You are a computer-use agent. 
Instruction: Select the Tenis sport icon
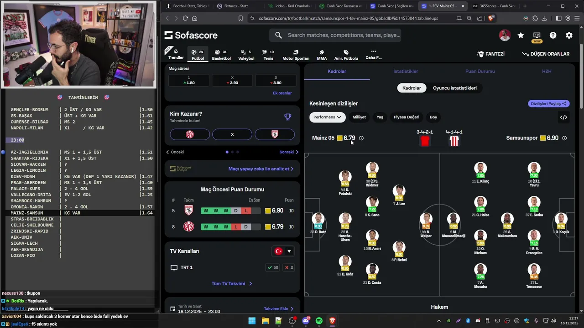[x=268, y=54]
